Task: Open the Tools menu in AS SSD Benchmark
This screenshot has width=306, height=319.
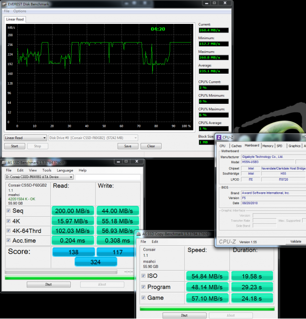Action: [47, 170]
